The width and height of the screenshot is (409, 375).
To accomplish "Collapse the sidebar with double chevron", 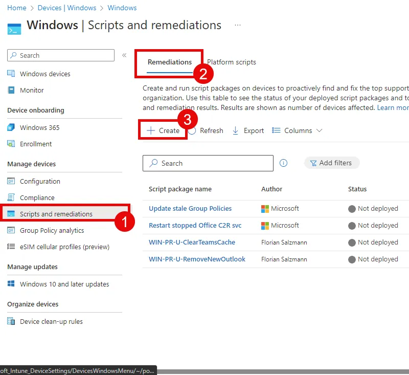I will point(124,55).
